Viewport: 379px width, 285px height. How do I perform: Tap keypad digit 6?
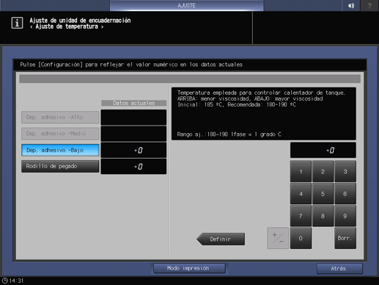345,194
